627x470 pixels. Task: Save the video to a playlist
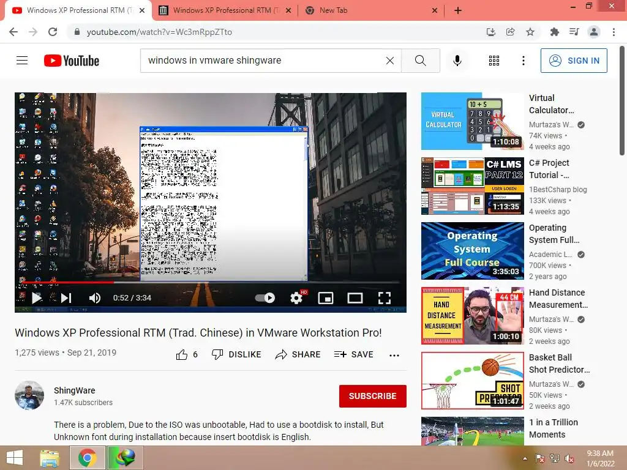pos(353,354)
